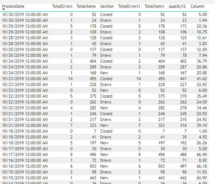Select Column value 1.00

(x=203, y=131)
